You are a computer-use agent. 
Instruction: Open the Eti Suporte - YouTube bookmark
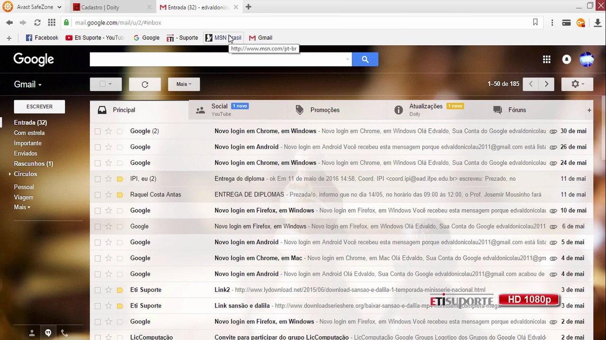pos(95,38)
